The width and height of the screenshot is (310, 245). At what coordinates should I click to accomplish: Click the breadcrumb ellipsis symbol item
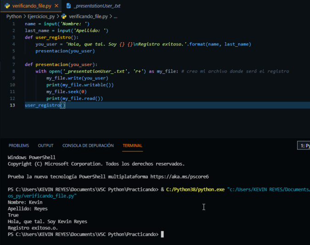115,16
